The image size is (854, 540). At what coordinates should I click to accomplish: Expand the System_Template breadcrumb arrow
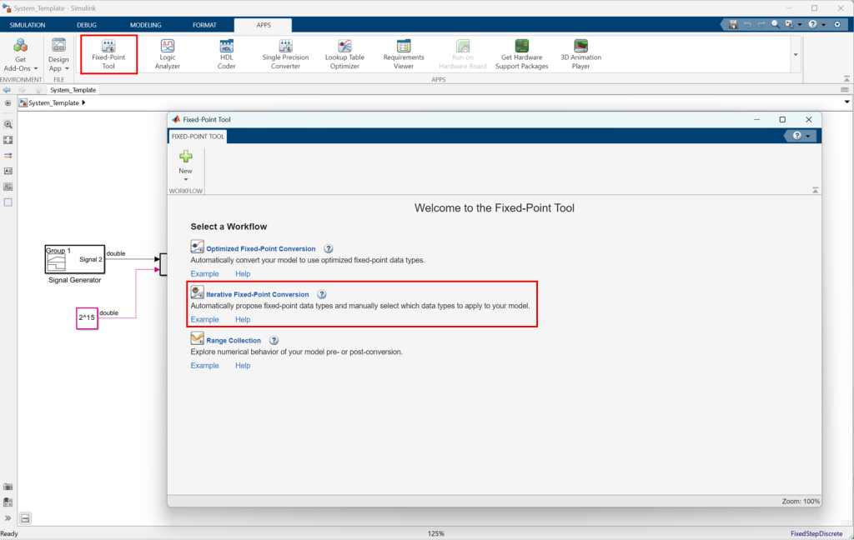(x=83, y=102)
